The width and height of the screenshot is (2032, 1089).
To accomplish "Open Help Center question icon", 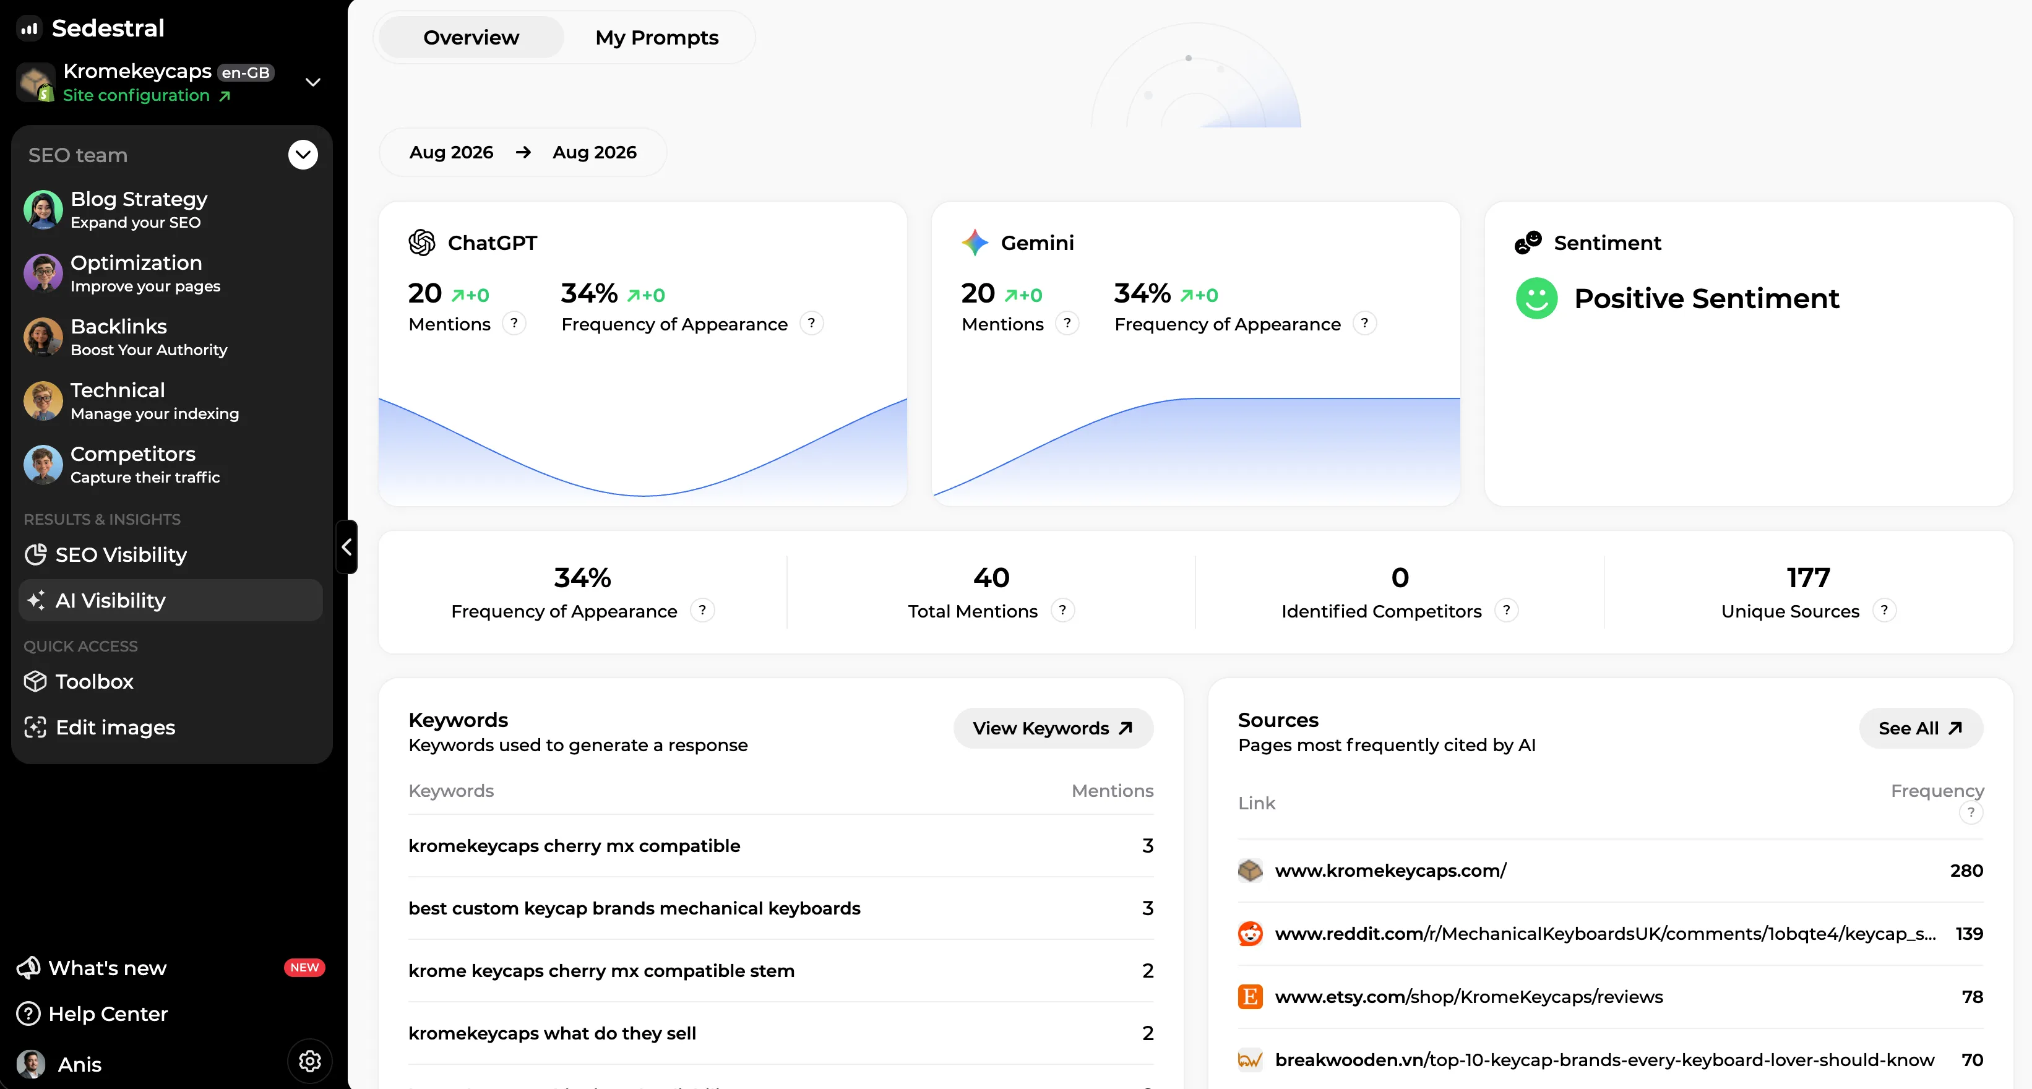I will tap(28, 1014).
